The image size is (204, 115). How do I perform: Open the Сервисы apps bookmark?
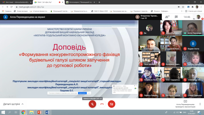pos(7,11)
